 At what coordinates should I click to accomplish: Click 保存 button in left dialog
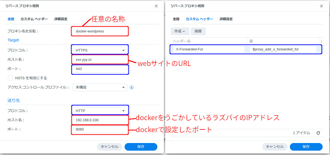(141, 147)
